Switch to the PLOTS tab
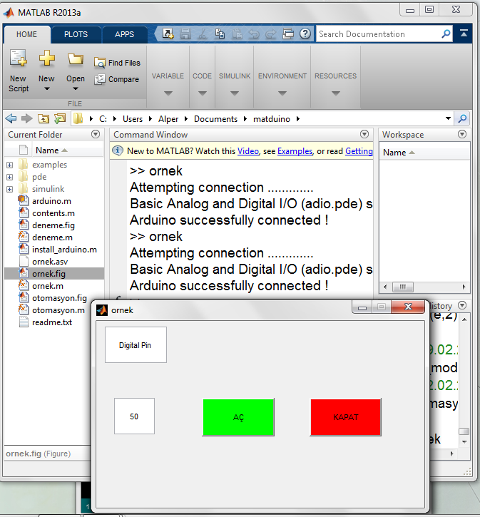The width and height of the screenshot is (480, 517). pyautogui.click(x=76, y=34)
